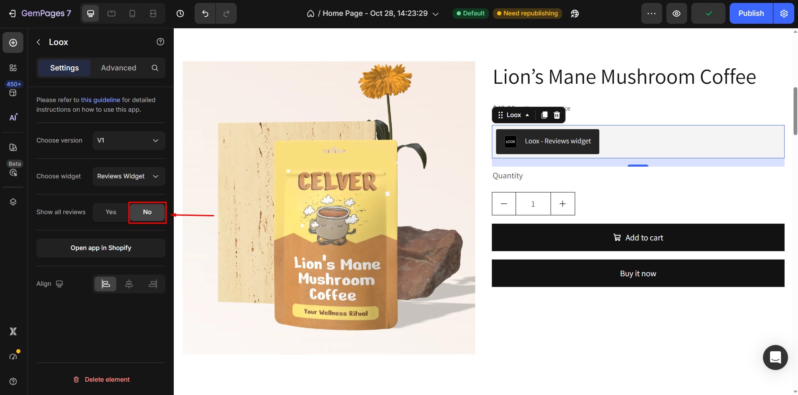This screenshot has width=798, height=395.
Task: Open the layers panel icon
Action: coord(13,202)
